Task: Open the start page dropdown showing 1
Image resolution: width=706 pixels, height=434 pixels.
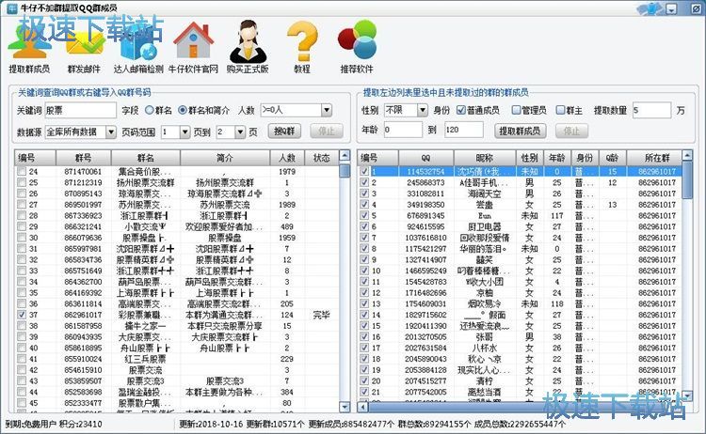Action: pyautogui.click(x=185, y=132)
